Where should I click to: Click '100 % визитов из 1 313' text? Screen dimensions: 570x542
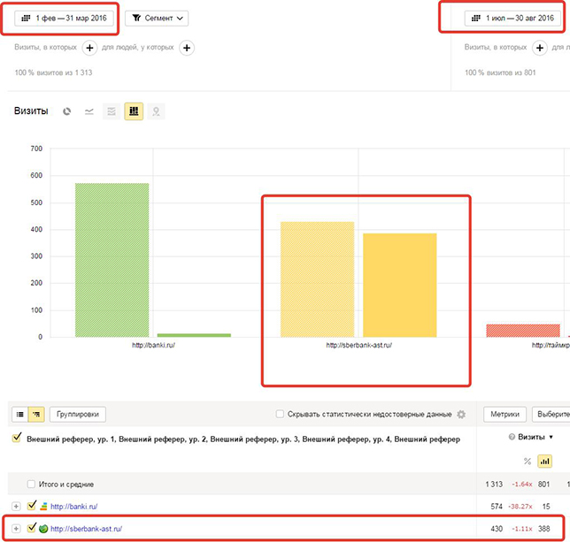[x=53, y=73]
